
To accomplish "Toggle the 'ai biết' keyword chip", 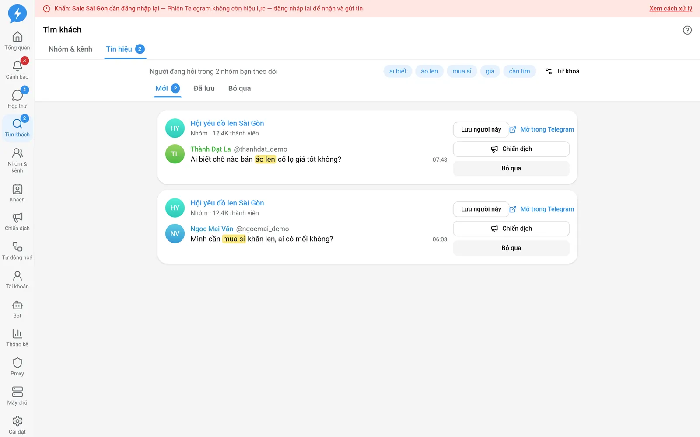I will click(x=398, y=71).
